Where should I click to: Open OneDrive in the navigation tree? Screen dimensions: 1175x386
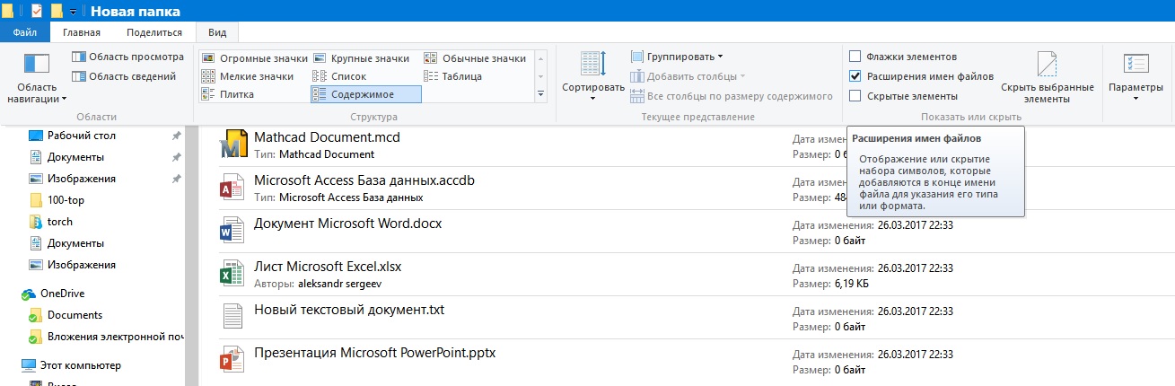click(62, 294)
